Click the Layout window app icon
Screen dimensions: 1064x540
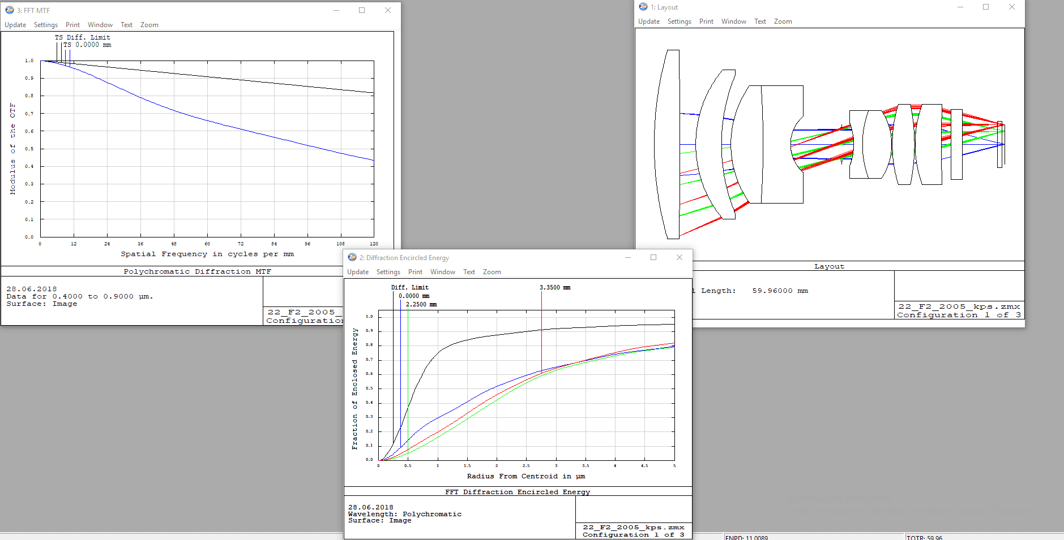pos(643,7)
